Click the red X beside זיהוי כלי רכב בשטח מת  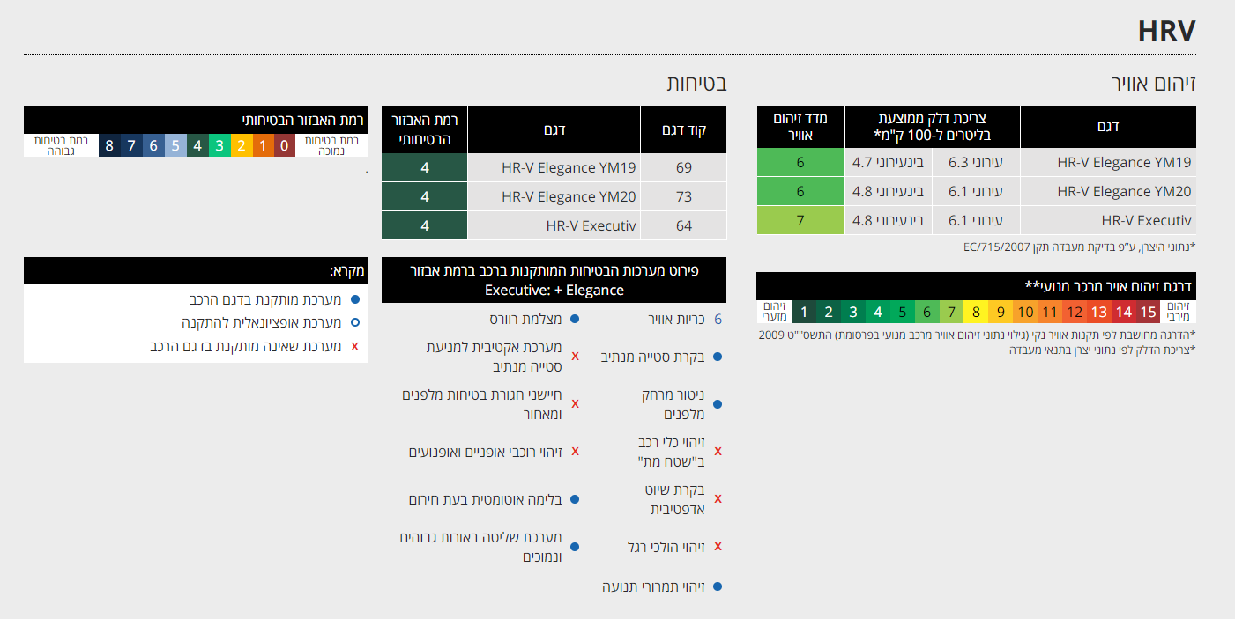coord(718,451)
